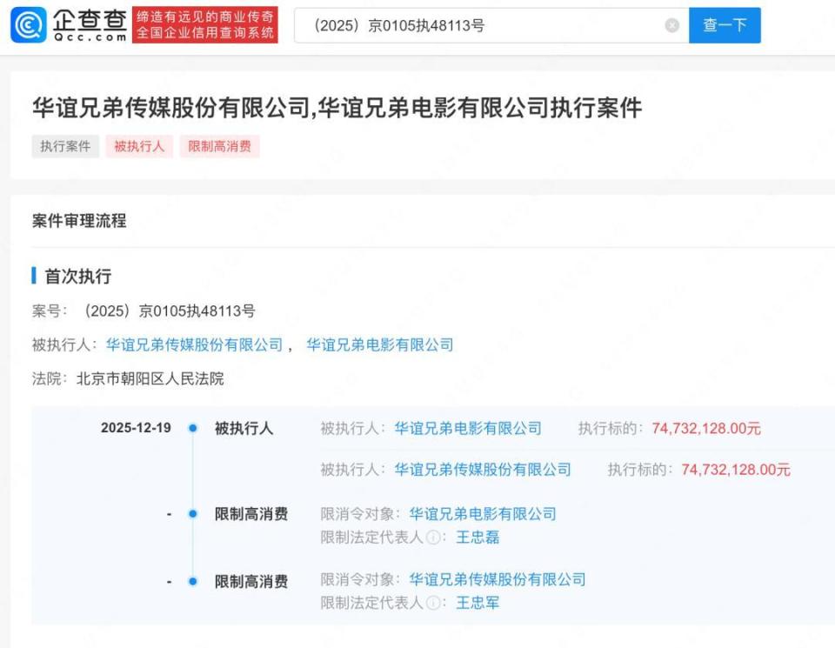Open 限消令对象 华谊兄弟电影有限公司 link
Image resolution: width=835 pixels, height=648 pixels.
click(x=483, y=514)
